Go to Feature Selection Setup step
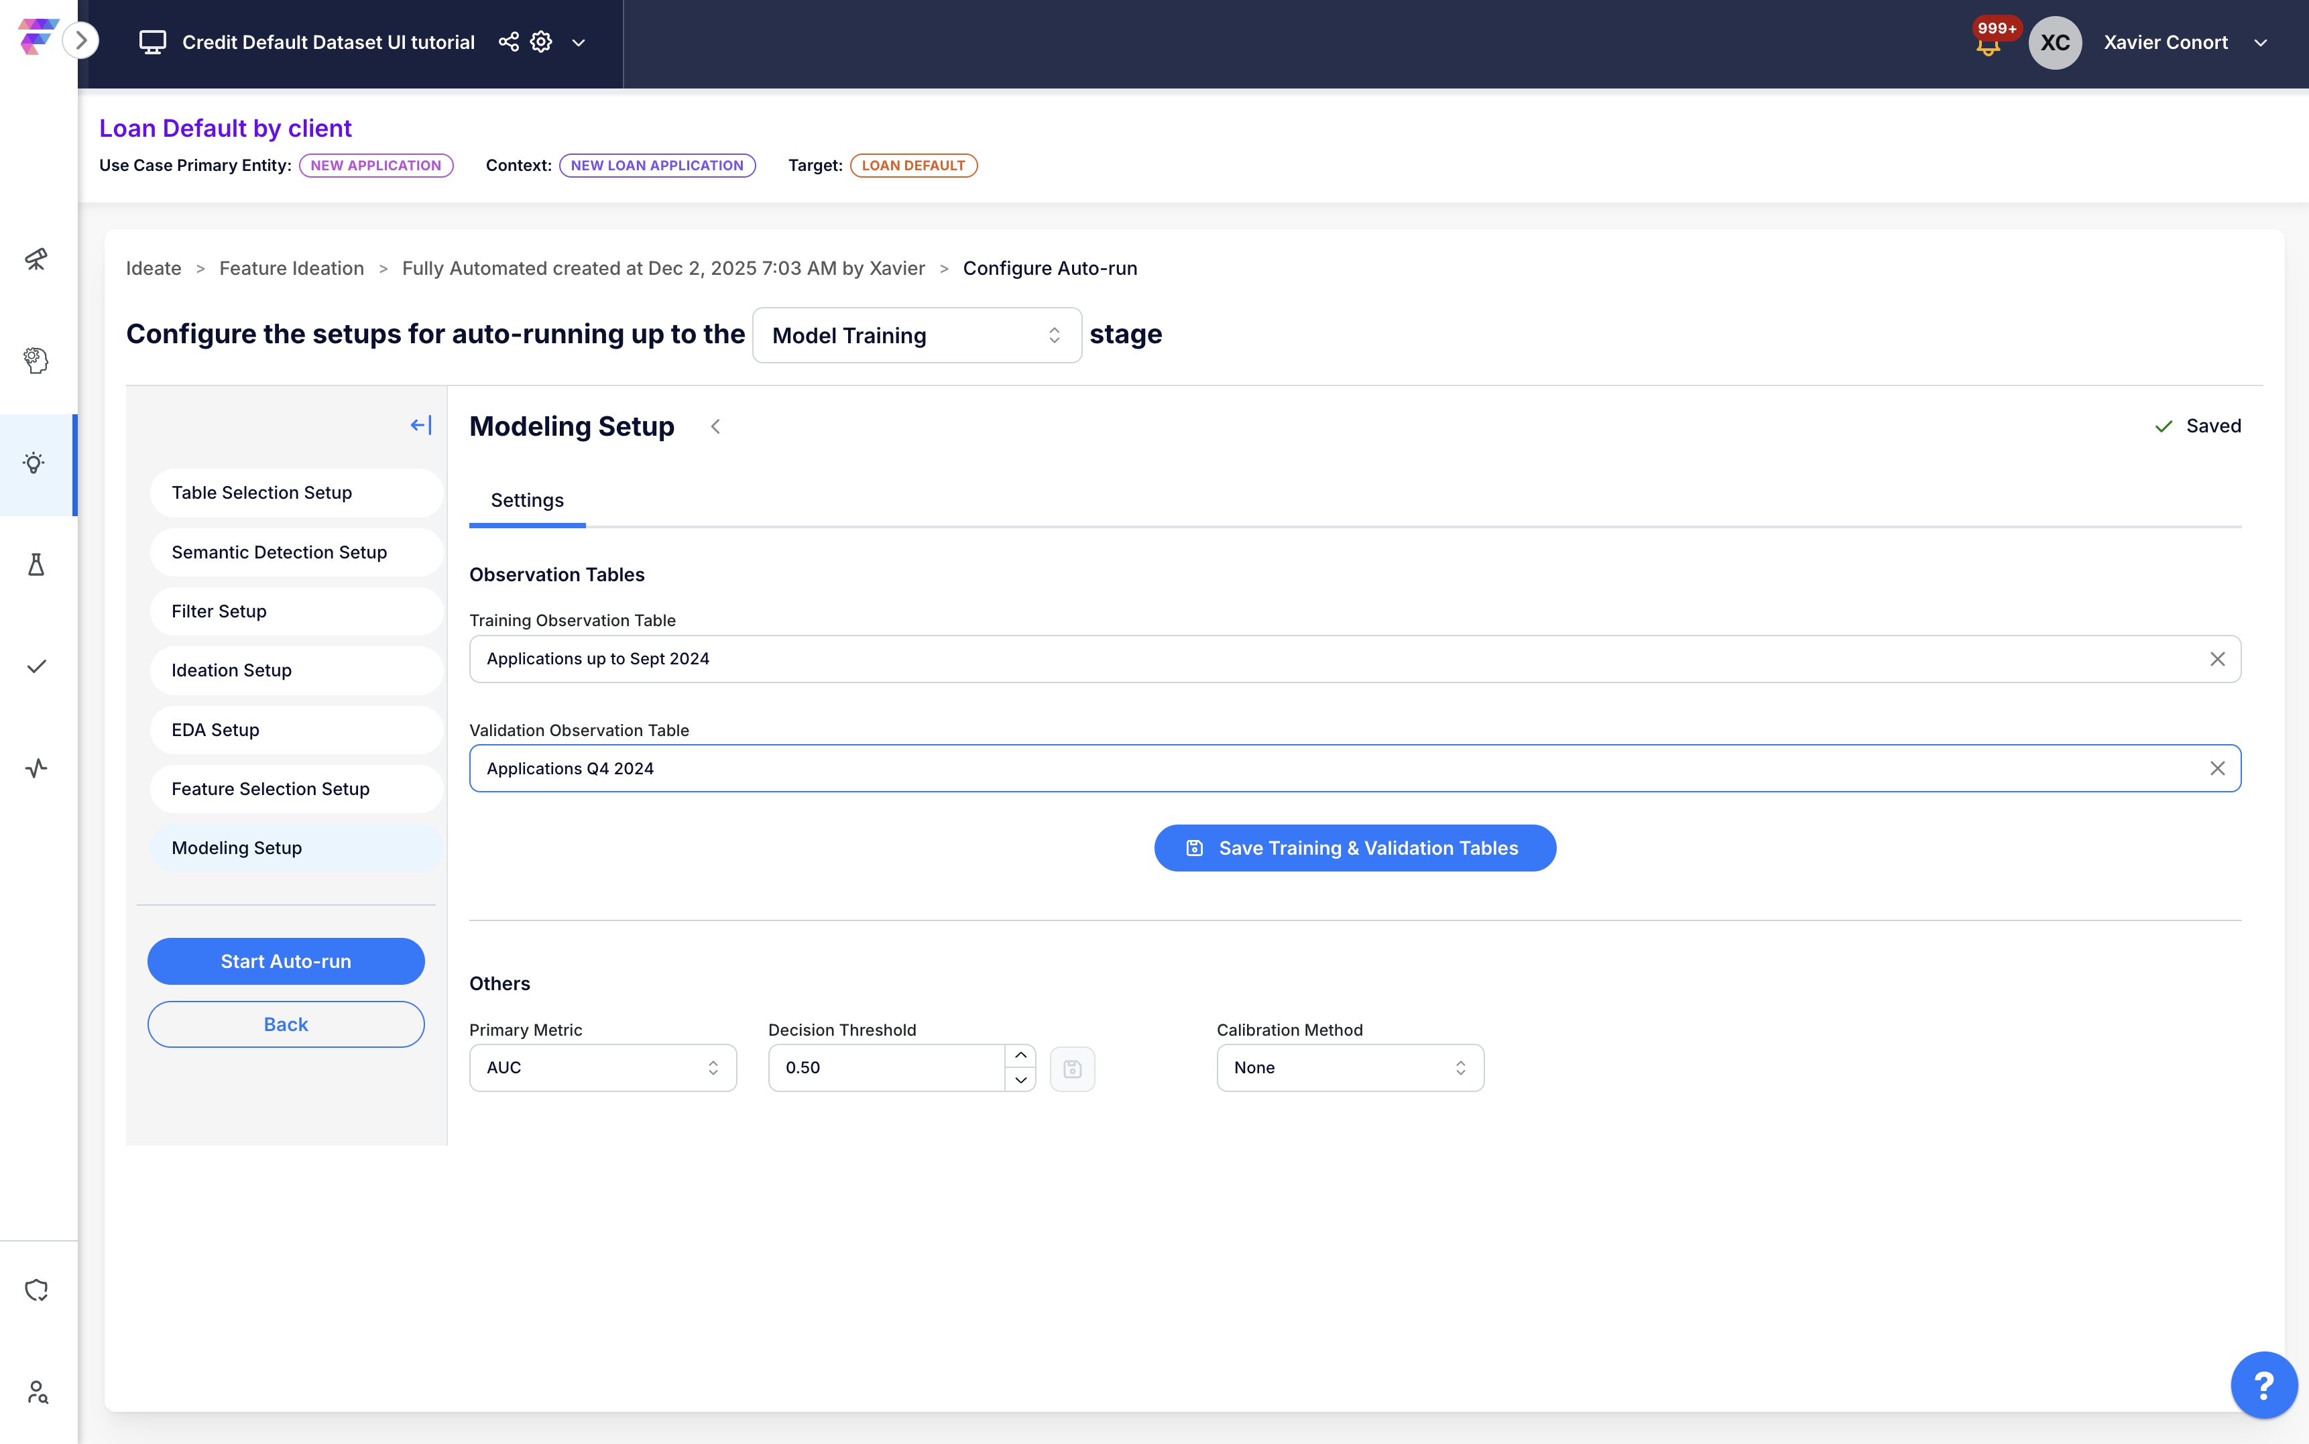 tap(270, 789)
